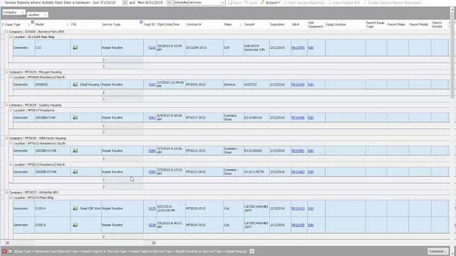Open report ID 9235 link

coord(152,48)
